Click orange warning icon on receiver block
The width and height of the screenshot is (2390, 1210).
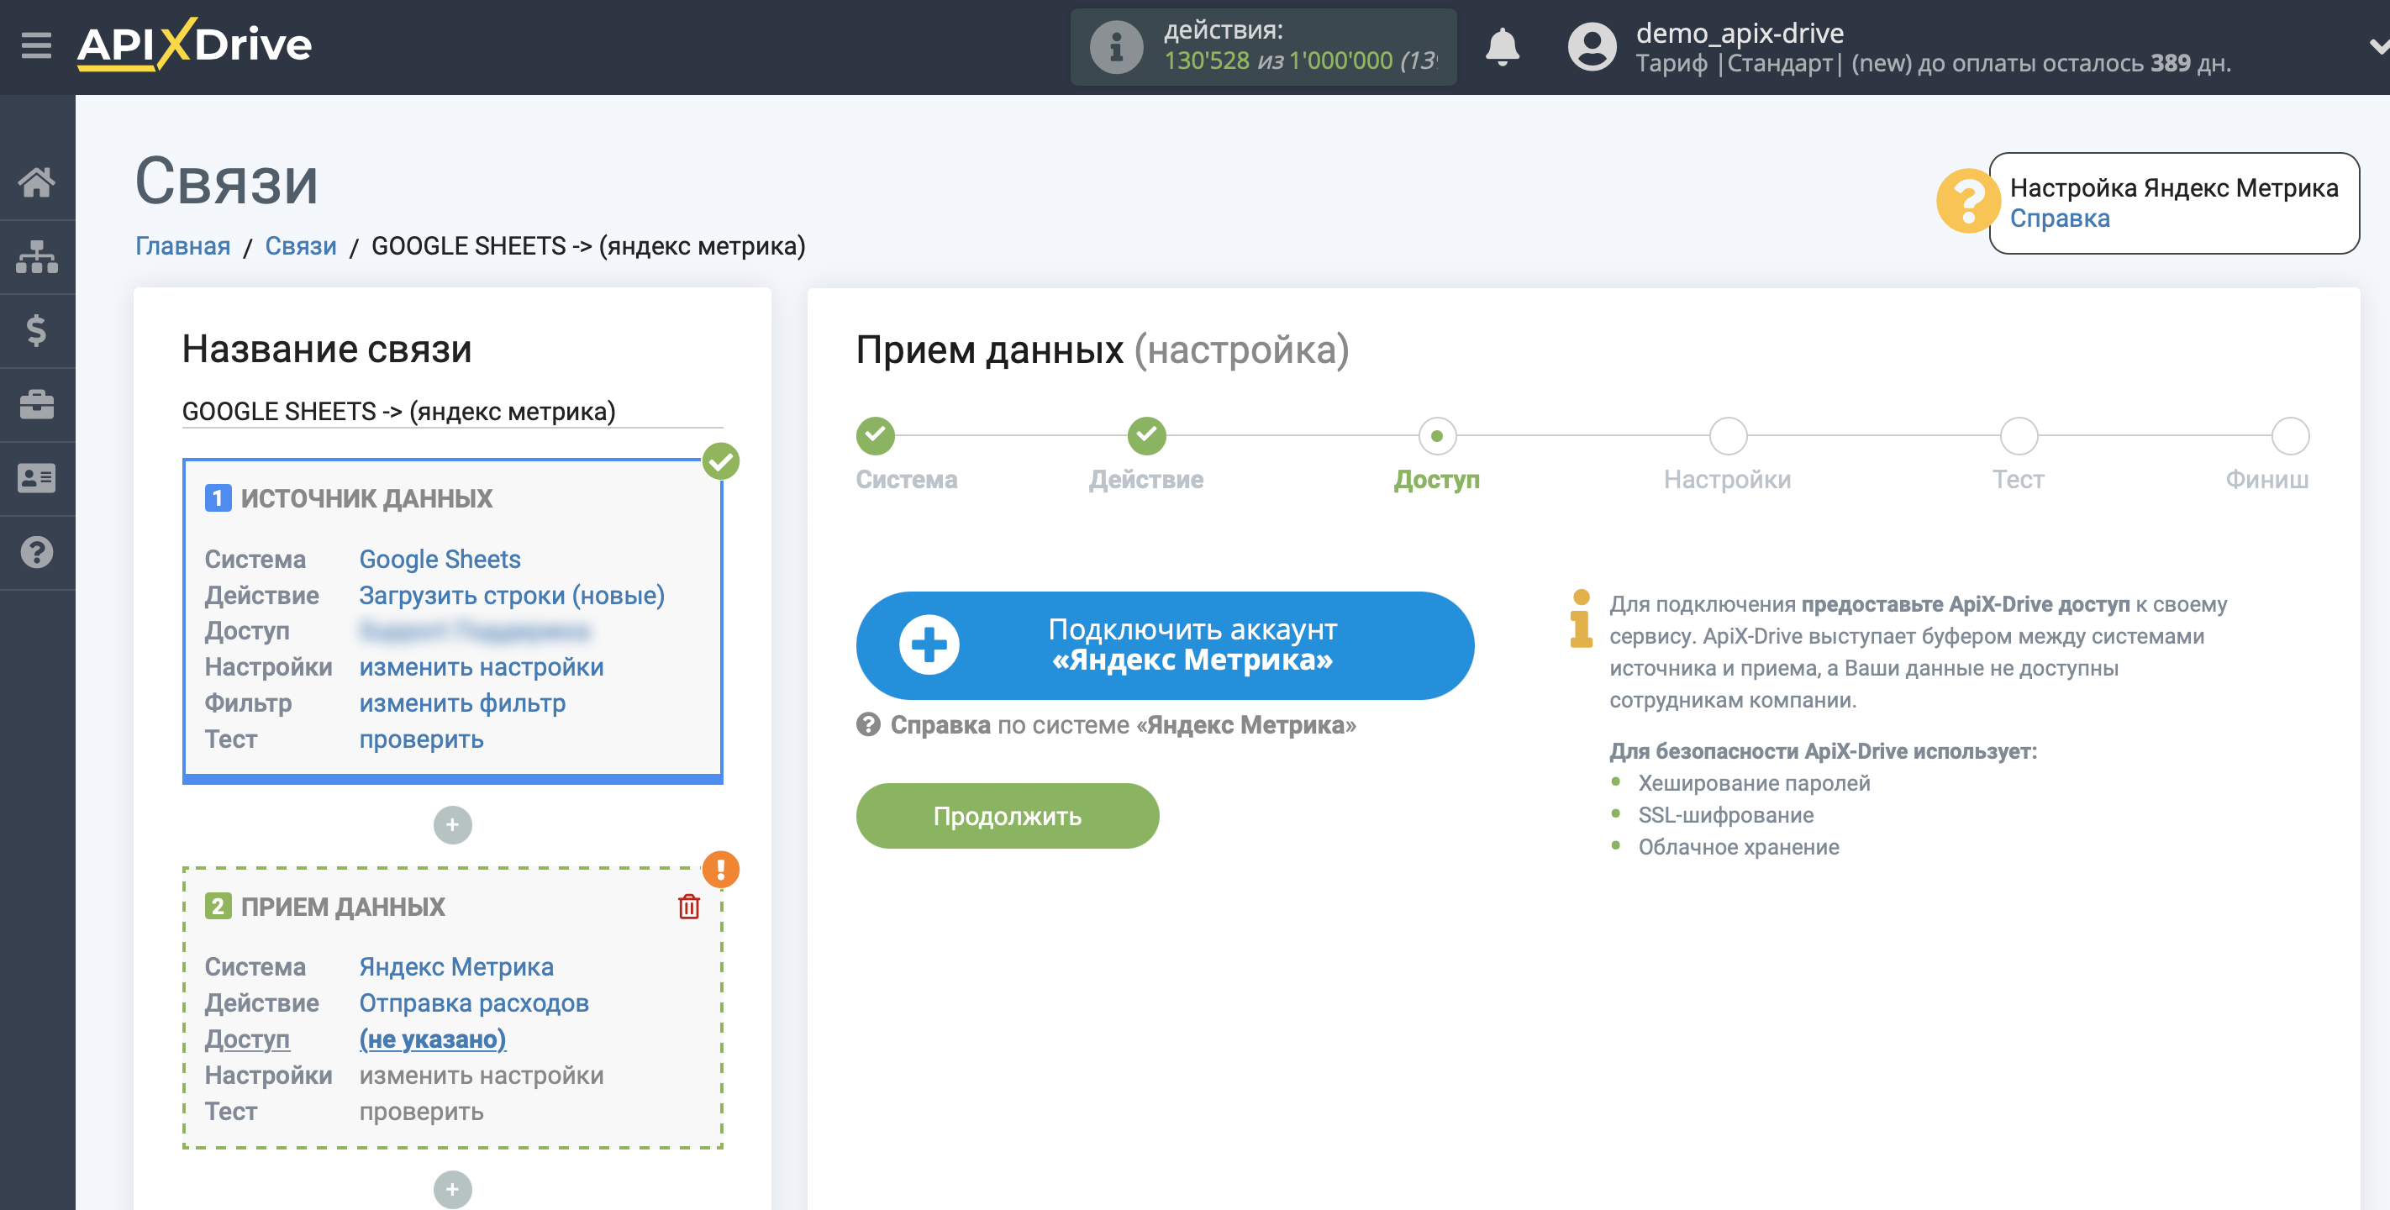pyautogui.click(x=720, y=870)
